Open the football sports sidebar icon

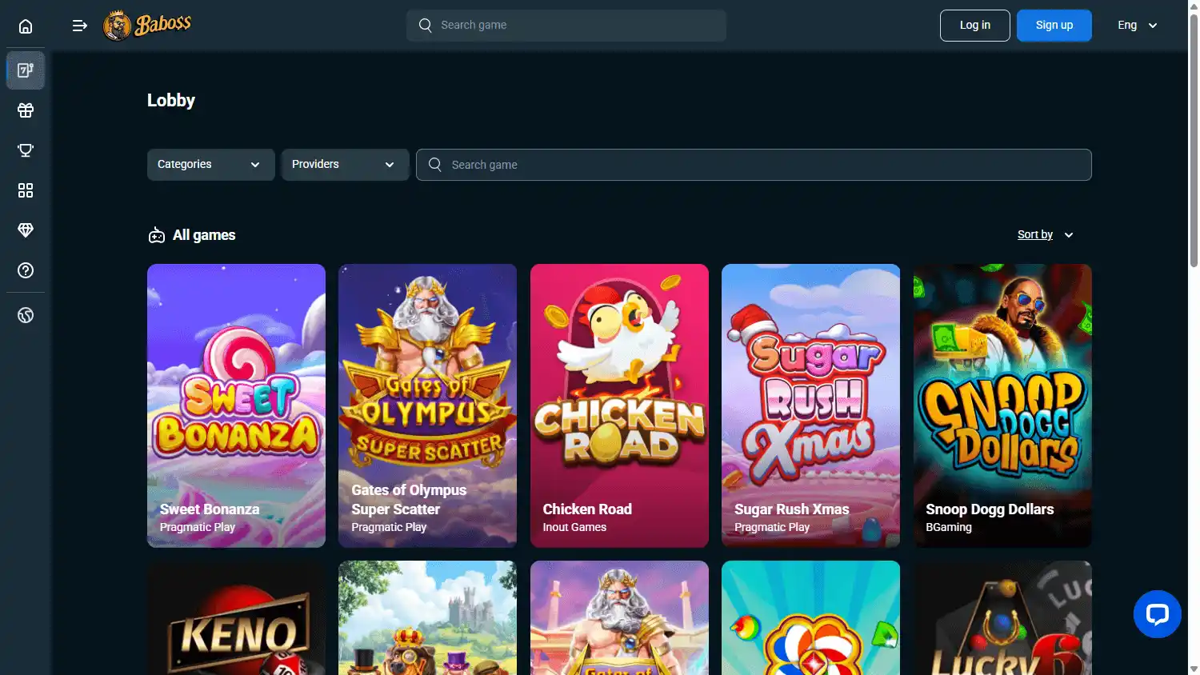pos(26,315)
